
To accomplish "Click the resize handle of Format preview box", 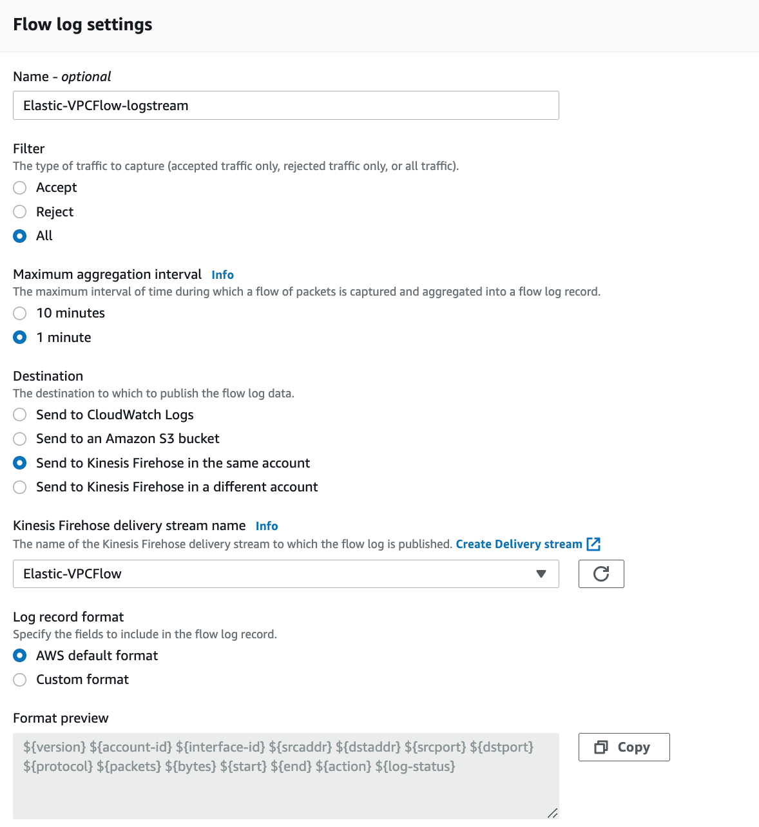I will tap(552, 813).
